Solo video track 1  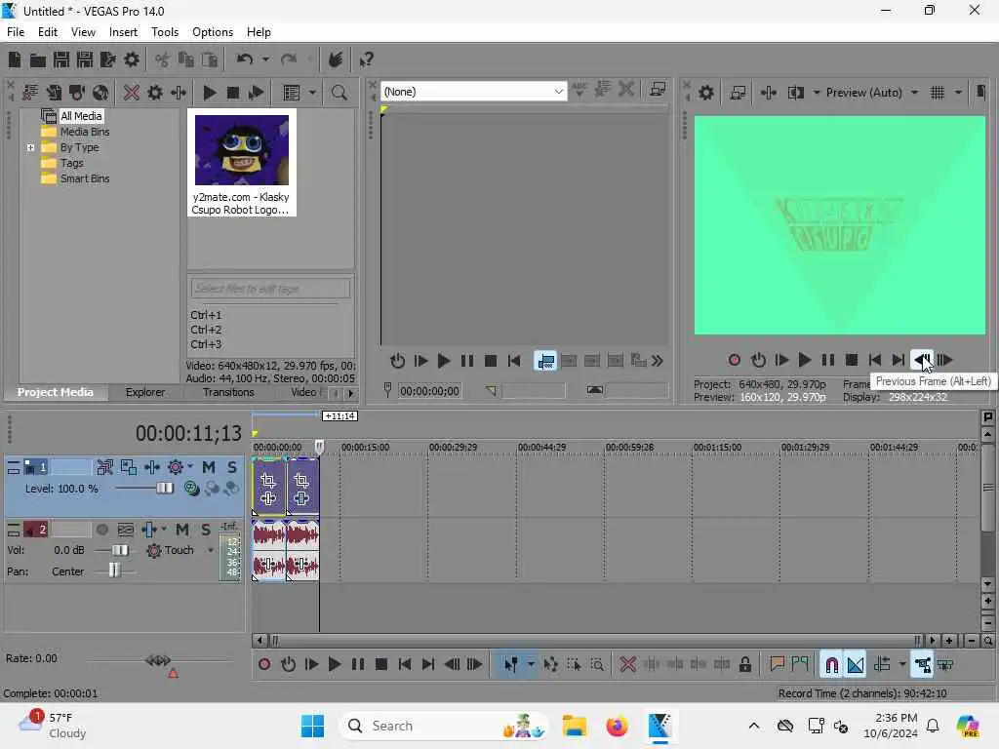click(232, 467)
